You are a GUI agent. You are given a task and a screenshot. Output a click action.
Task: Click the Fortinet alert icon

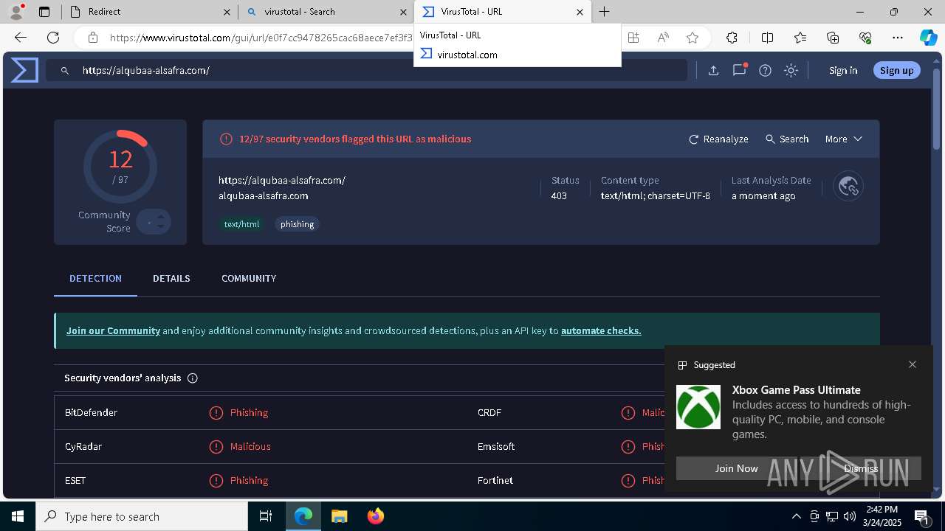pyautogui.click(x=628, y=480)
